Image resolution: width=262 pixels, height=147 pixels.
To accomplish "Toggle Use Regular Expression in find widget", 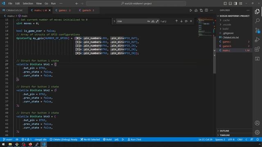I will pos(157,21).
